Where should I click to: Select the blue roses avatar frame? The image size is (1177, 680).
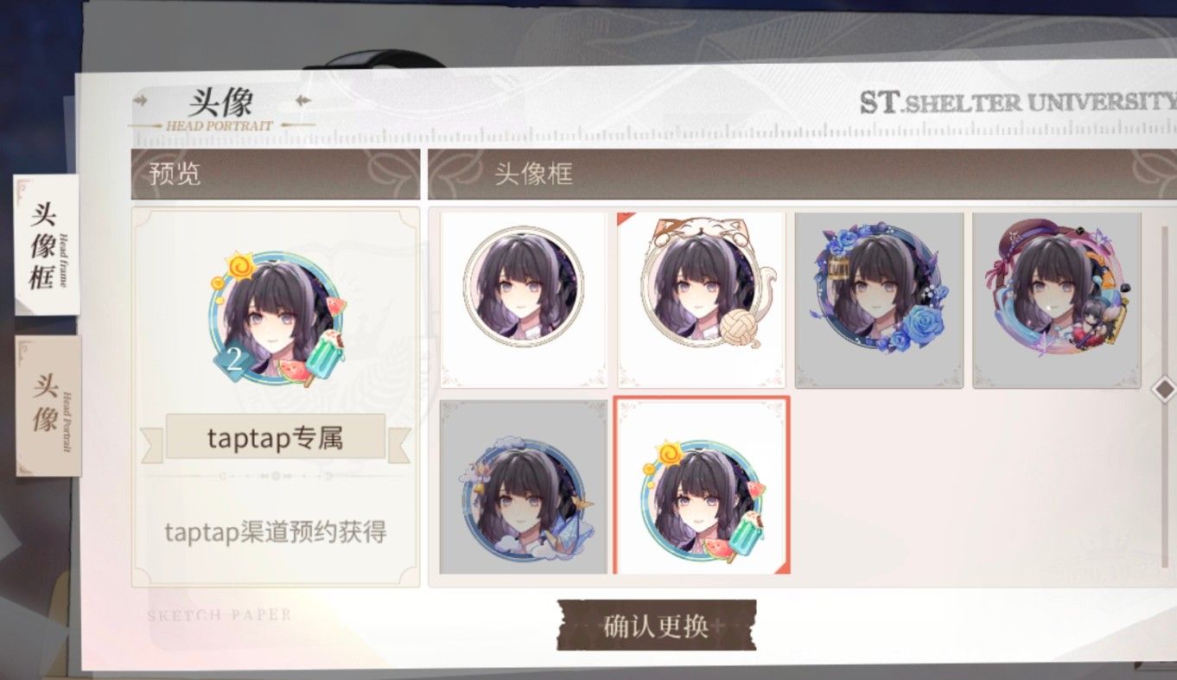tap(879, 299)
